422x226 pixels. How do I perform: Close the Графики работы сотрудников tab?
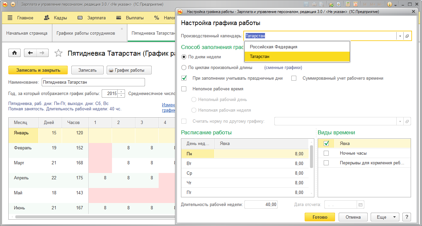pos(122,29)
